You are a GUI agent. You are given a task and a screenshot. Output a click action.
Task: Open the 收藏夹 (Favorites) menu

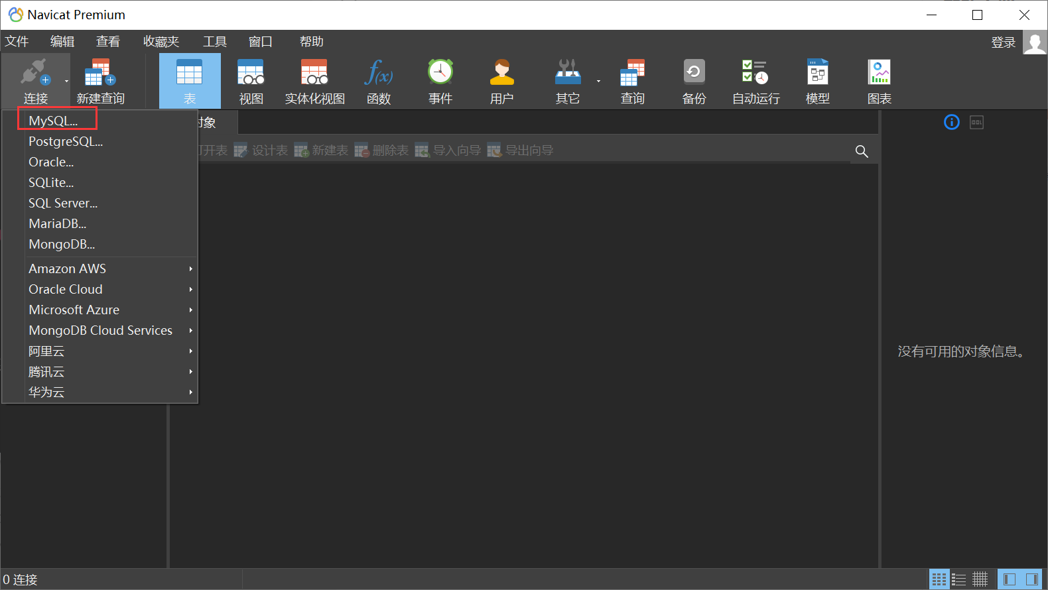tap(161, 42)
